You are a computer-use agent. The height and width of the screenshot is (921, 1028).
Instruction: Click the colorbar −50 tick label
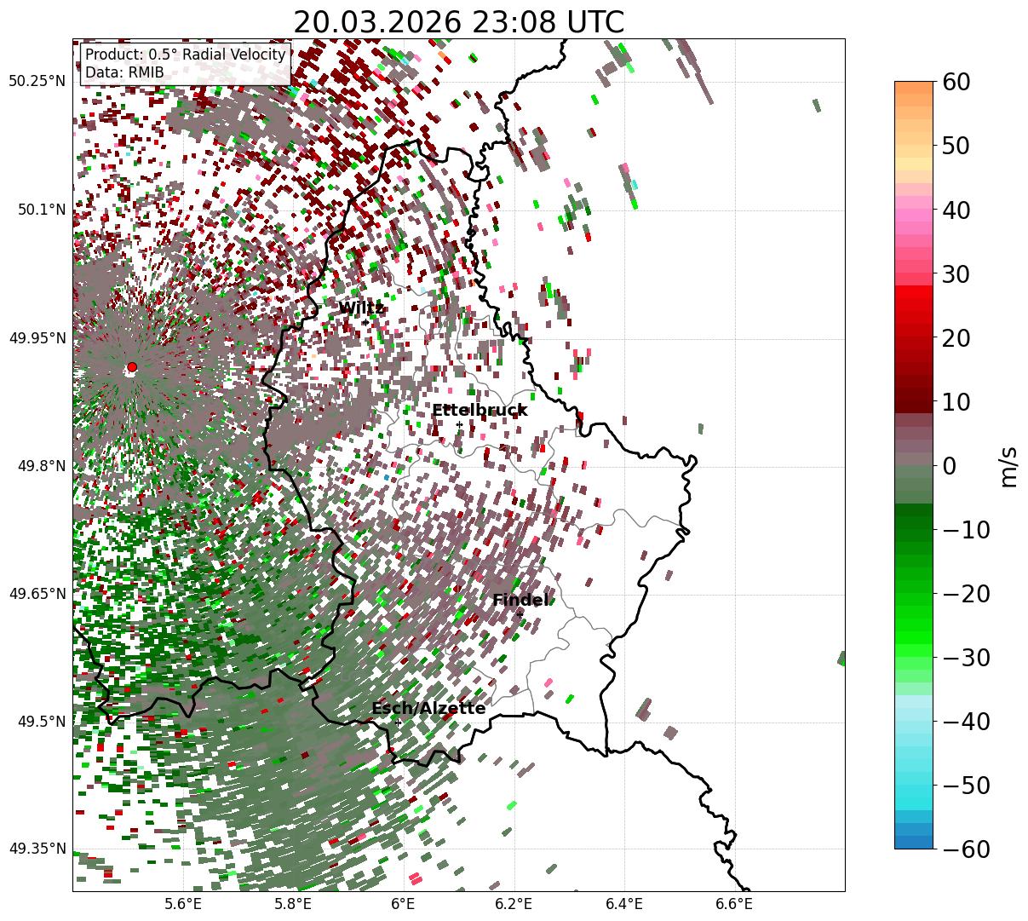tap(966, 785)
